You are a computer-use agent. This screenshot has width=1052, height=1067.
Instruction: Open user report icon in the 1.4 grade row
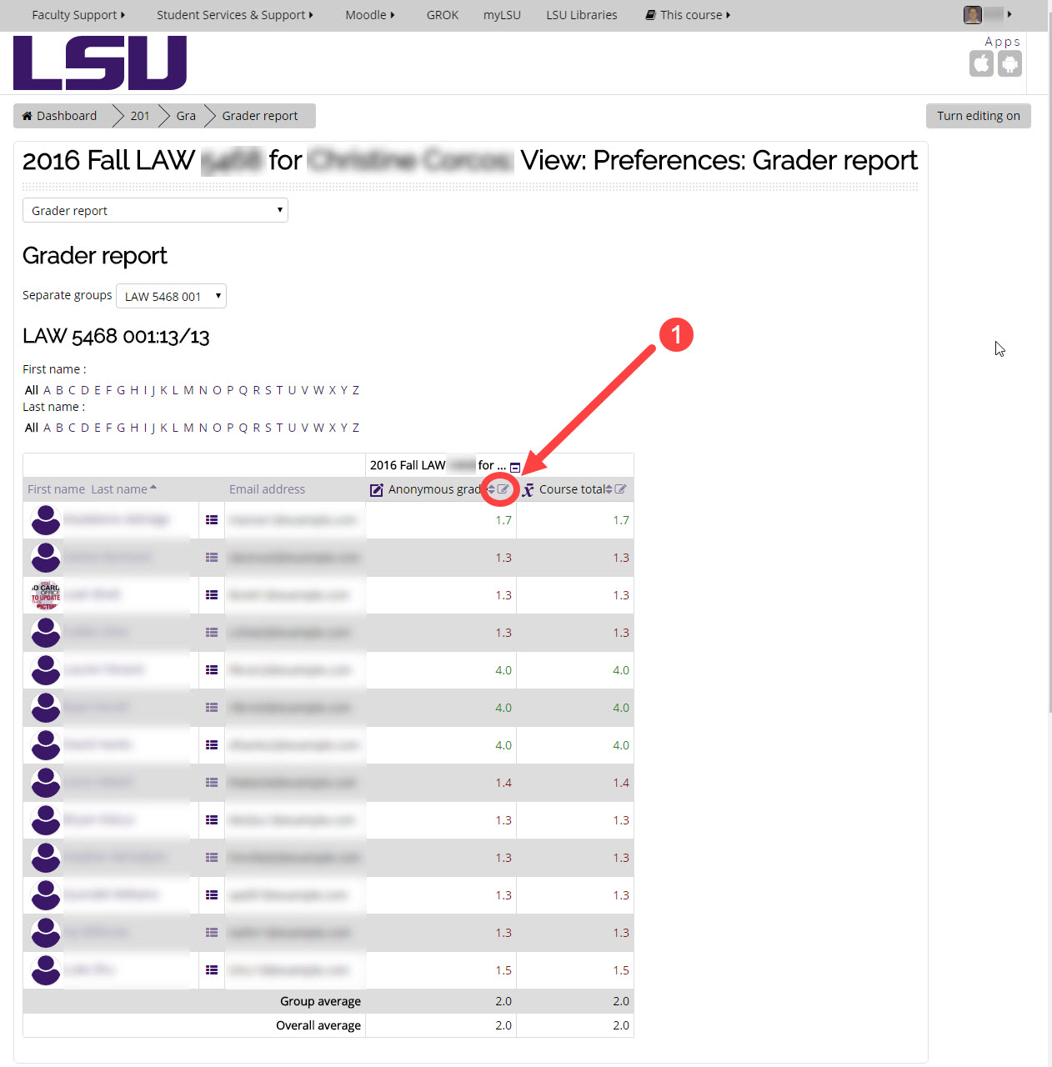pos(212,783)
